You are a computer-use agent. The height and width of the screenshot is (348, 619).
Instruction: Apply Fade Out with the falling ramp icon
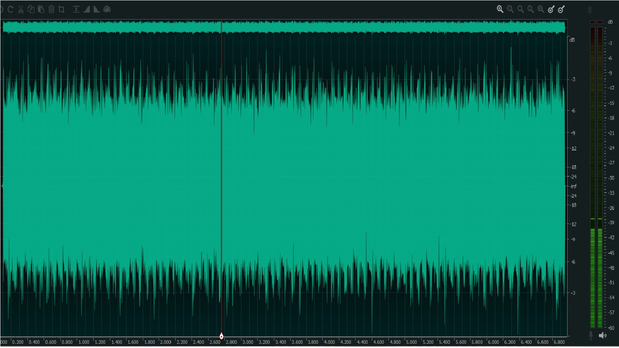click(x=97, y=9)
